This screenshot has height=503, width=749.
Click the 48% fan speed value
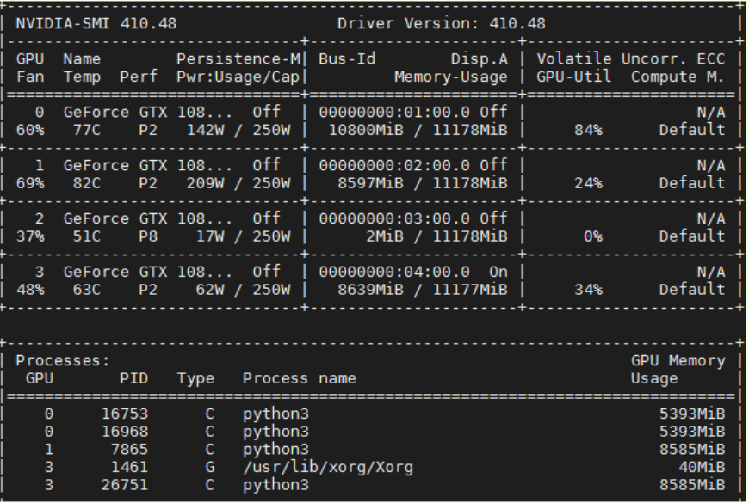[x=30, y=290]
